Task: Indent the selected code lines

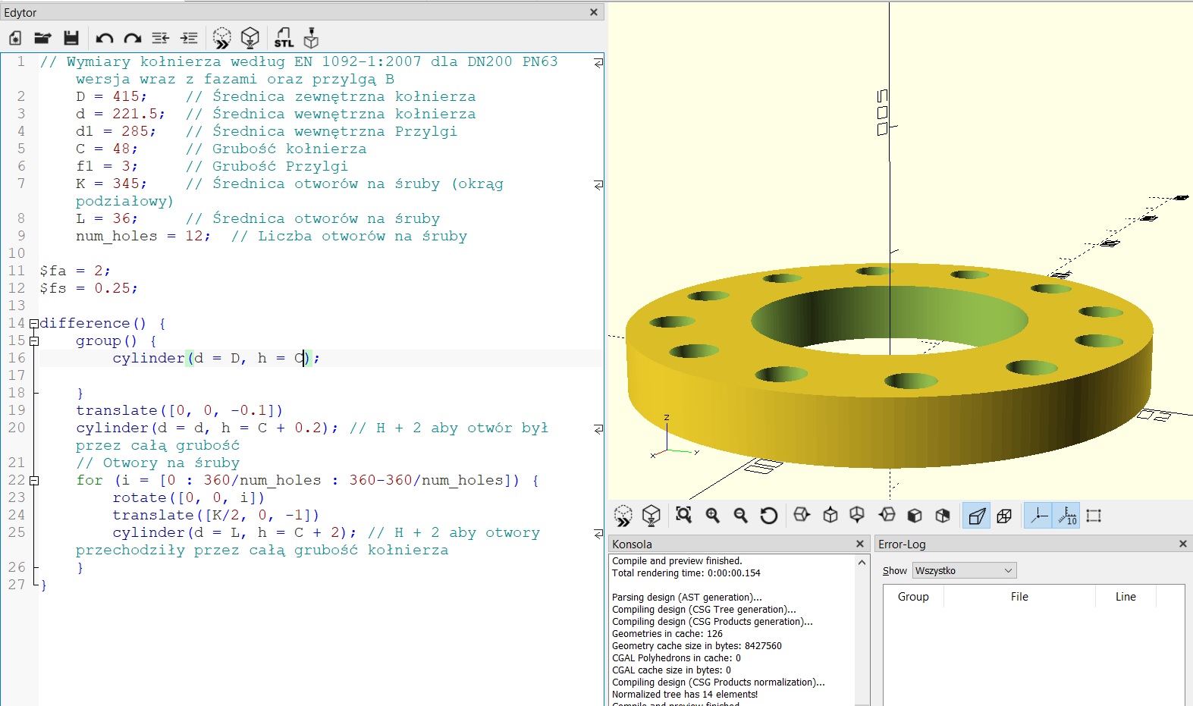Action: [189, 38]
